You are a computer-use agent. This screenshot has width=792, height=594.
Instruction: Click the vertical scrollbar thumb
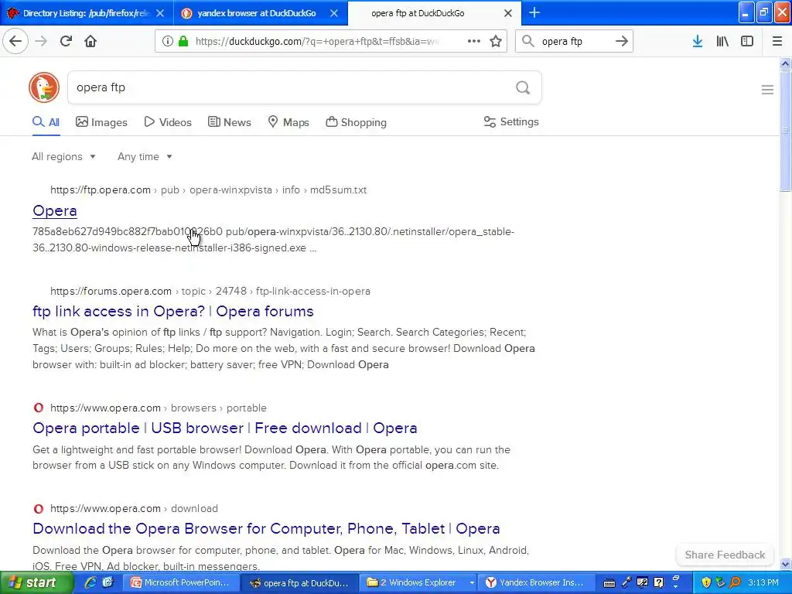785,130
